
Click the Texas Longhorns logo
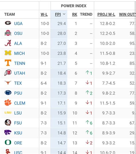coord(8,83)
